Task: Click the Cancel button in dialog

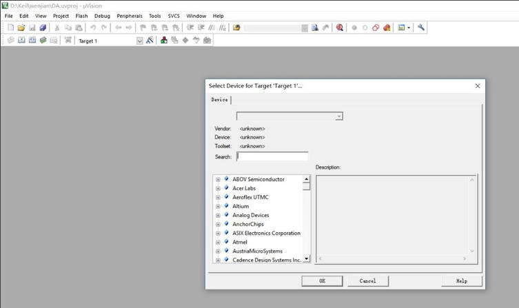Action: click(368, 281)
